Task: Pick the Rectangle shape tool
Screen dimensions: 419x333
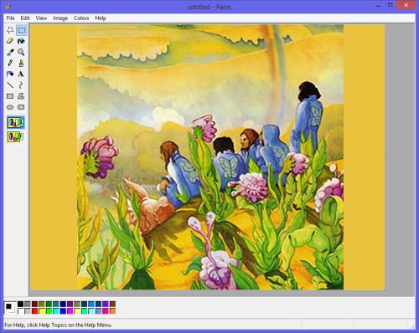Action: point(10,96)
